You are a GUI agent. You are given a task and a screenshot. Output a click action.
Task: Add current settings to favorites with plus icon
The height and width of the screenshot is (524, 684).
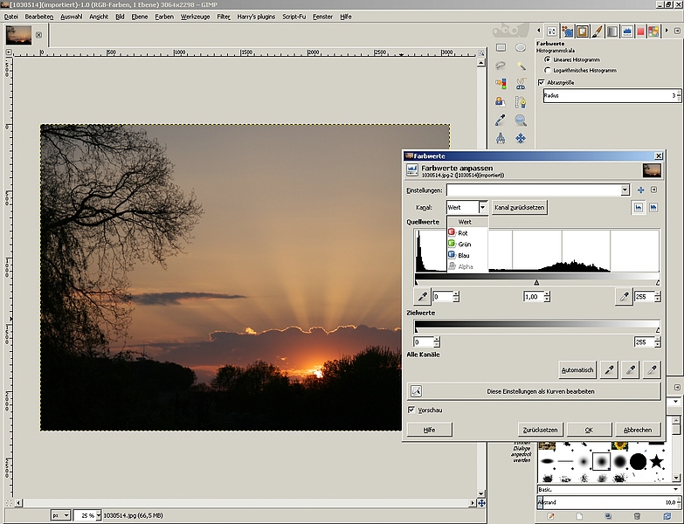click(x=640, y=190)
